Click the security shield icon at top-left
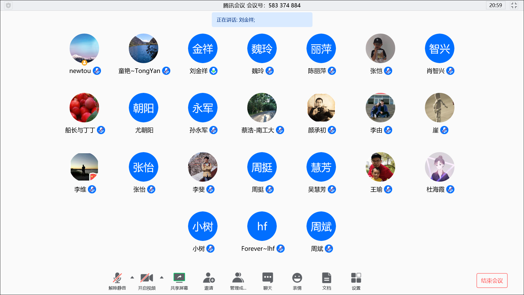The height and width of the screenshot is (295, 524). click(8, 5)
